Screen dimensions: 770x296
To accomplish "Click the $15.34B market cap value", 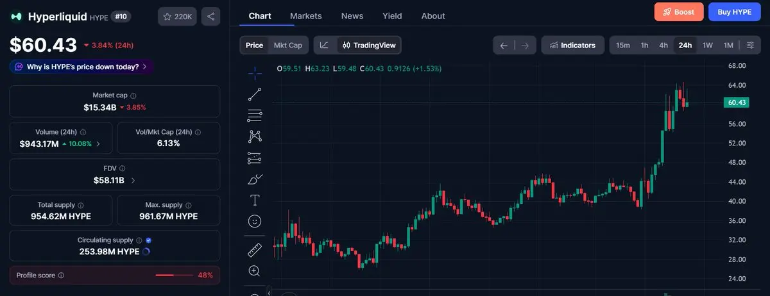I will (100, 107).
